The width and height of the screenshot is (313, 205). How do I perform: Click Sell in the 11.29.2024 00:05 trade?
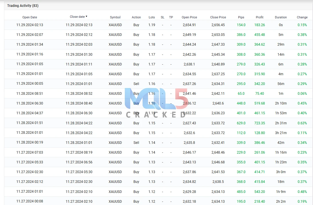[136, 84]
